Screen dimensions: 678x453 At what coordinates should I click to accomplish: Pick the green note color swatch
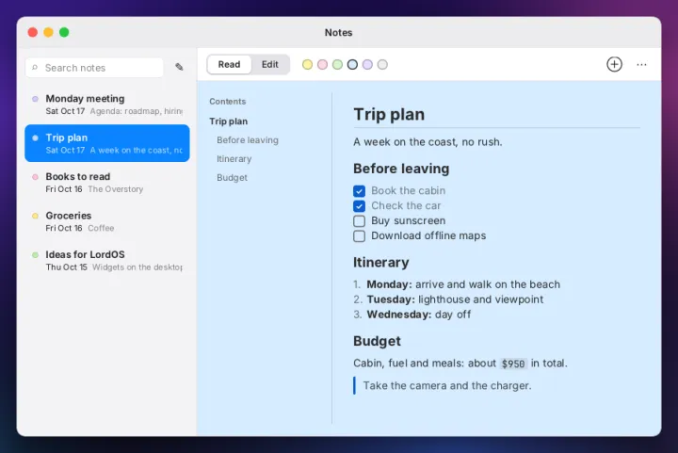coord(337,64)
